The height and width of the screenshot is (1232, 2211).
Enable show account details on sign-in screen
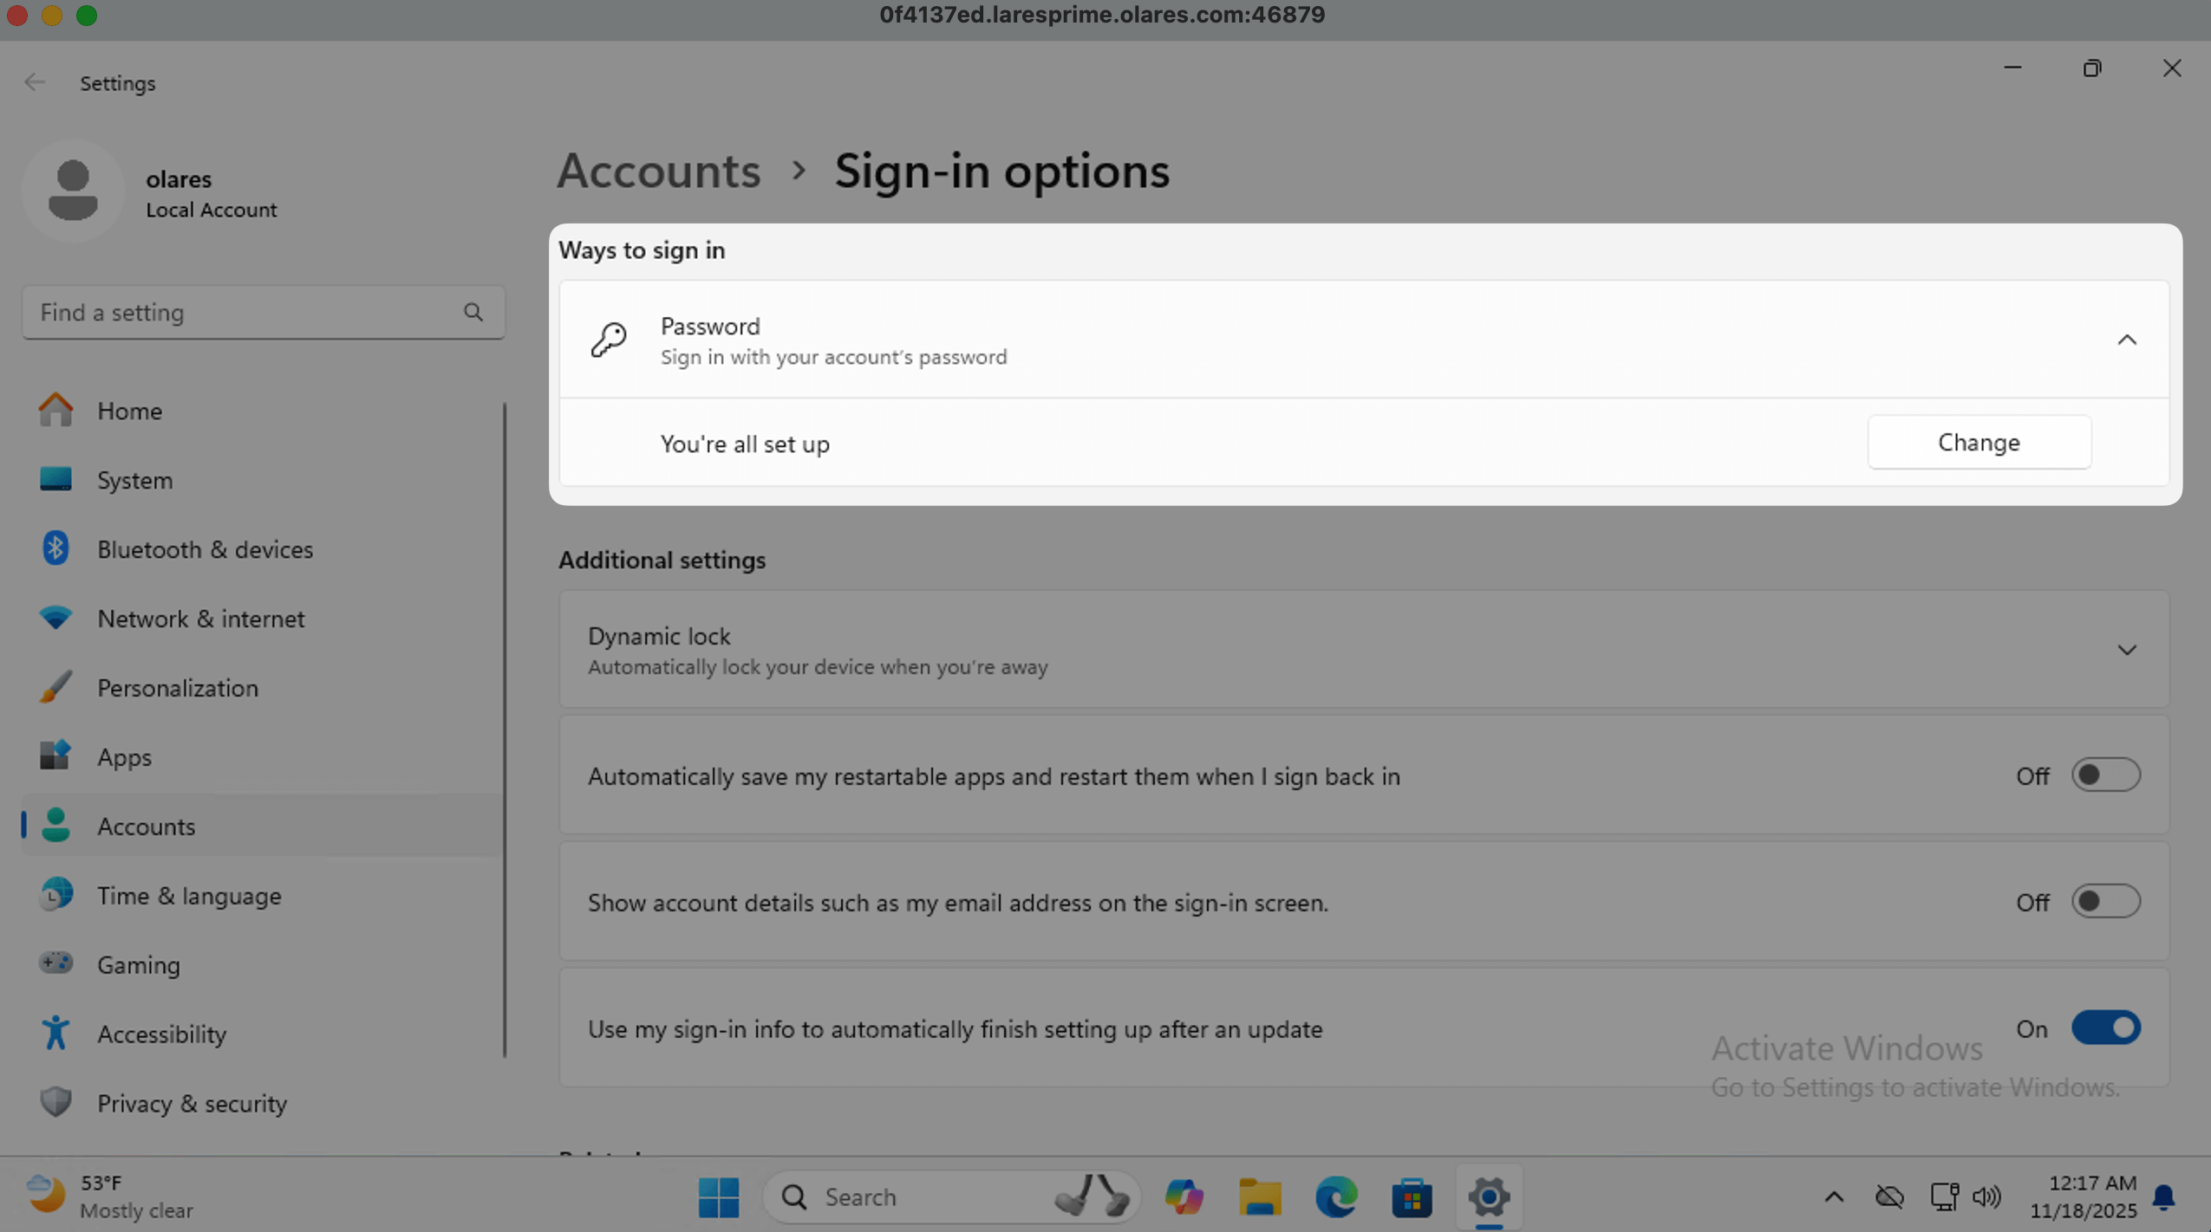pyautogui.click(x=2105, y=901)
